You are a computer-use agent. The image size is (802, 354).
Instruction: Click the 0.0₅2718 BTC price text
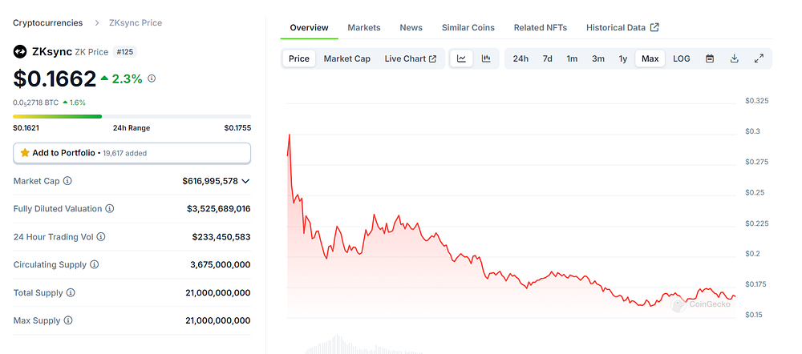tap(35, 103)
